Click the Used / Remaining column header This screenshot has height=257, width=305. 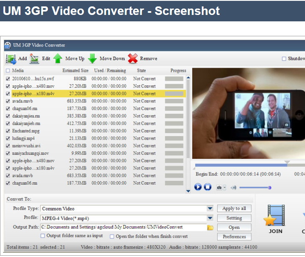pos(110,70)
